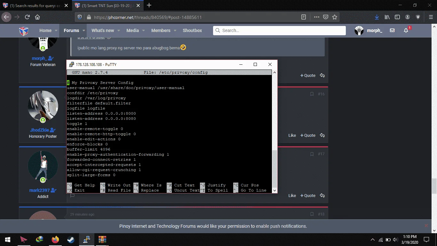Open PuTTY window system menu icon
This screenshot has width=437, height=246.
(x=72, y=64)
